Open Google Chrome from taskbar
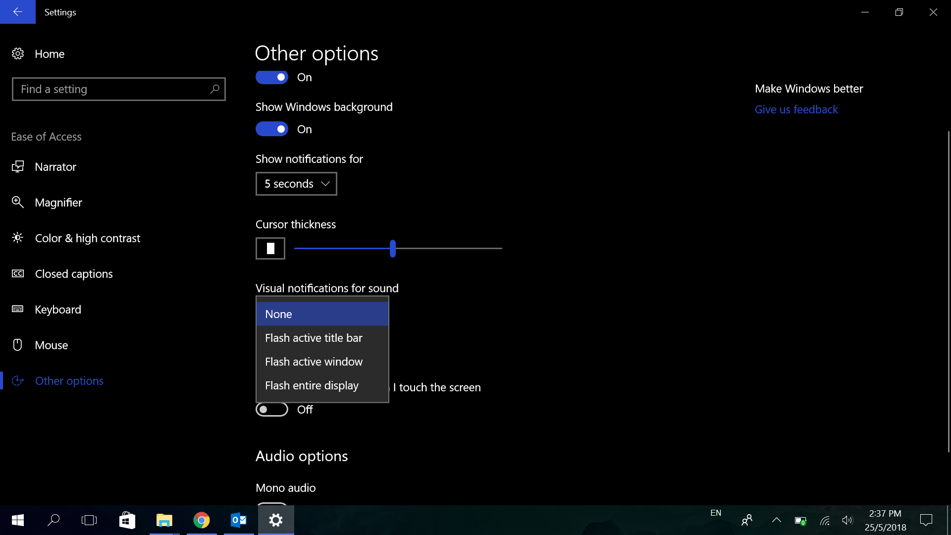The height and width of the screenshot is (535, 951). point(201,520)
